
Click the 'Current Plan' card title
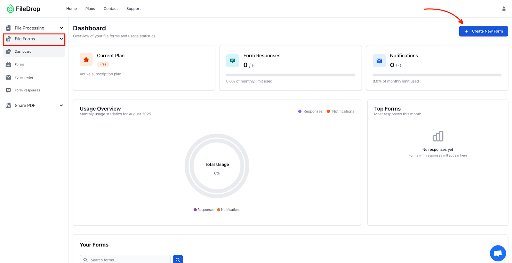click(111, 56)
